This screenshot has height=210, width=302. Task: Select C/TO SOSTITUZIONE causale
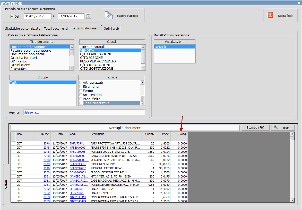110,69
